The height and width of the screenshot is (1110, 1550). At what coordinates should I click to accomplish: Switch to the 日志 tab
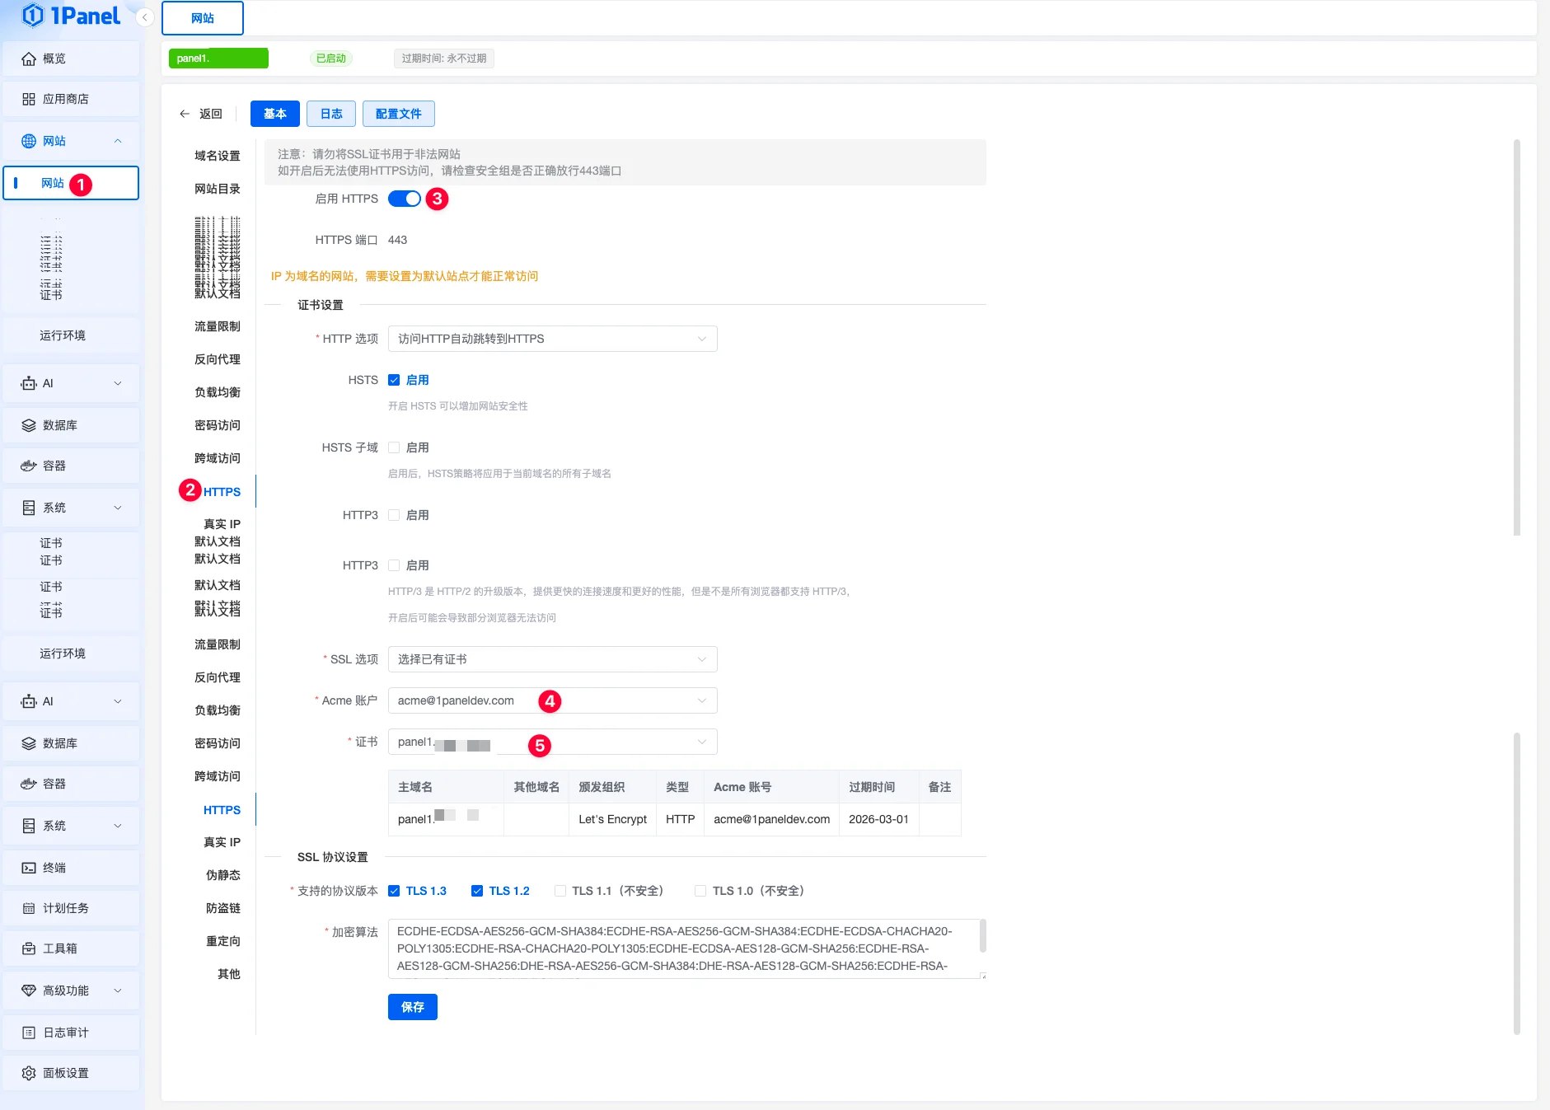click(330, 114)
